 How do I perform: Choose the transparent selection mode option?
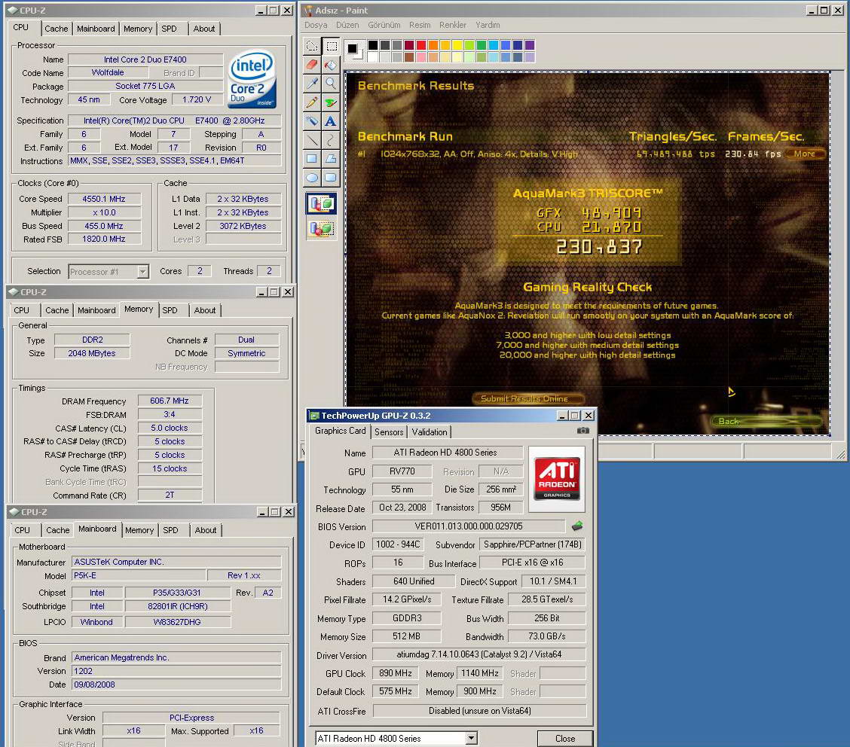point(322,229)
